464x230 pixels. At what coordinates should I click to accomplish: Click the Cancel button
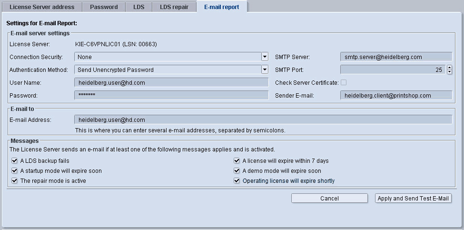click(329, 199)
